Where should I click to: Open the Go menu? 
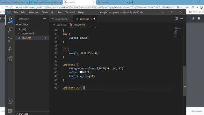tap(53, 12)
